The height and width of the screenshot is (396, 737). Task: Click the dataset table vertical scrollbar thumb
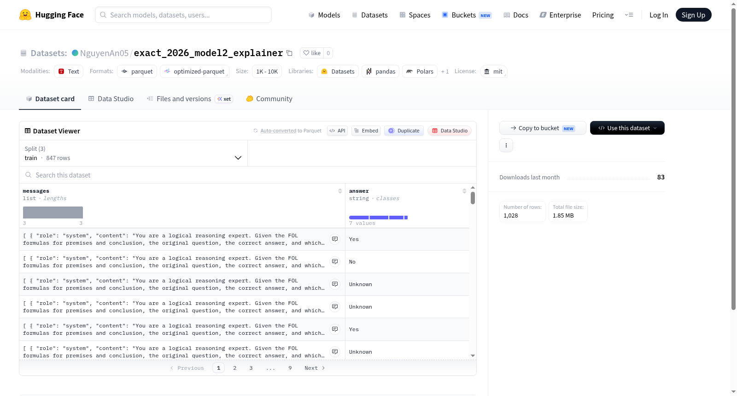coord(473,198)
